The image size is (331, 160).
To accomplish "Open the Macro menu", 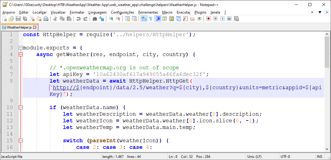I will coord(167,12).
